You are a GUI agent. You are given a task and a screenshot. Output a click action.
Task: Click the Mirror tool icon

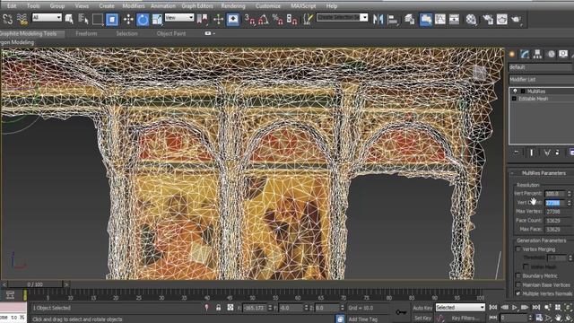[x=378, y=19]
